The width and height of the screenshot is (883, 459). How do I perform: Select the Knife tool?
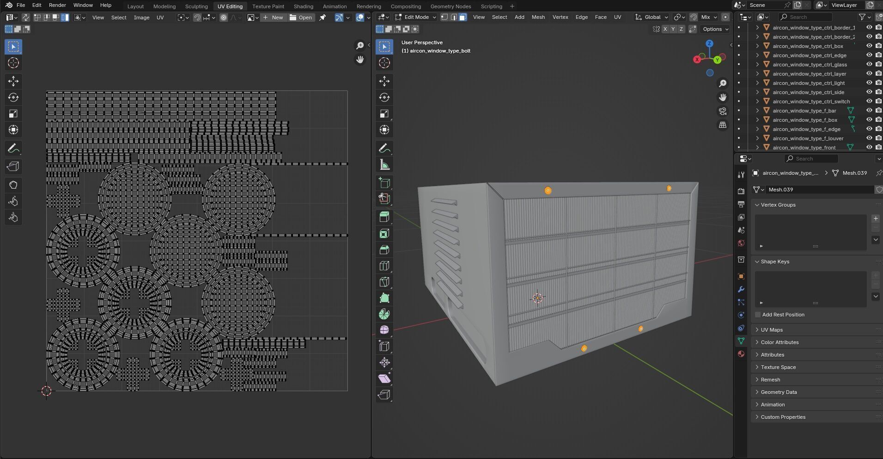(384, 282)
